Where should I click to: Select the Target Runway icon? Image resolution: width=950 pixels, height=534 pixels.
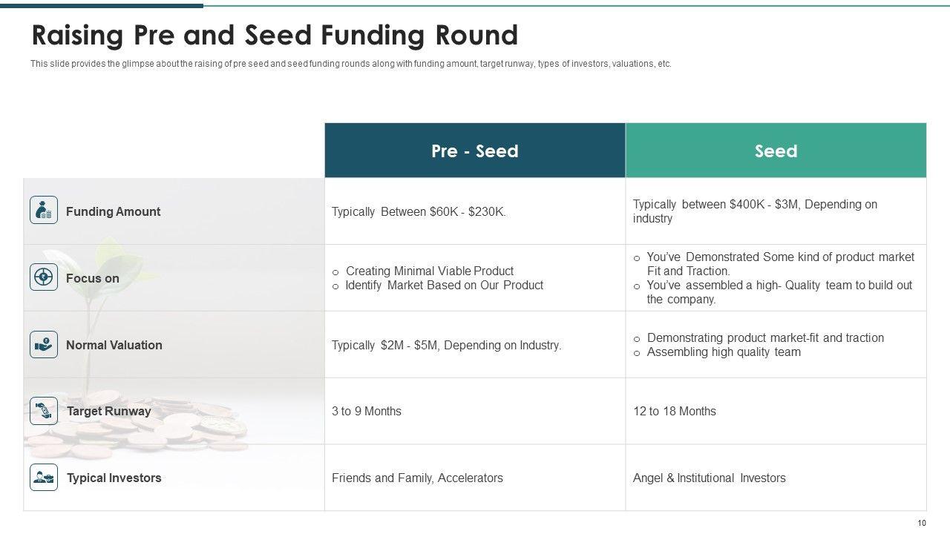point(44,411)
